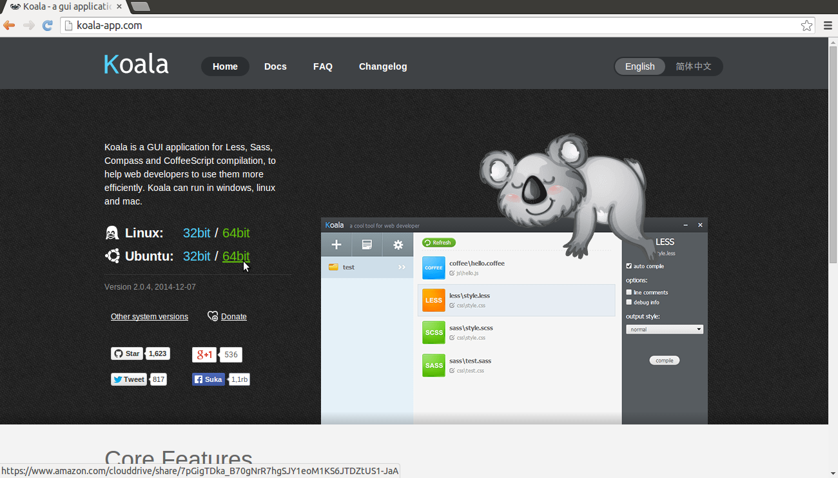Click the Donate link
This screenshot has height=478, width=838.
[234, 317]
